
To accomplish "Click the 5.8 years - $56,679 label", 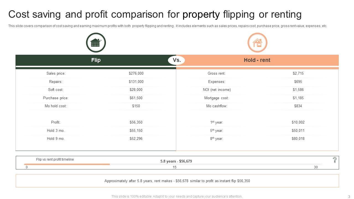I will 176,161.
